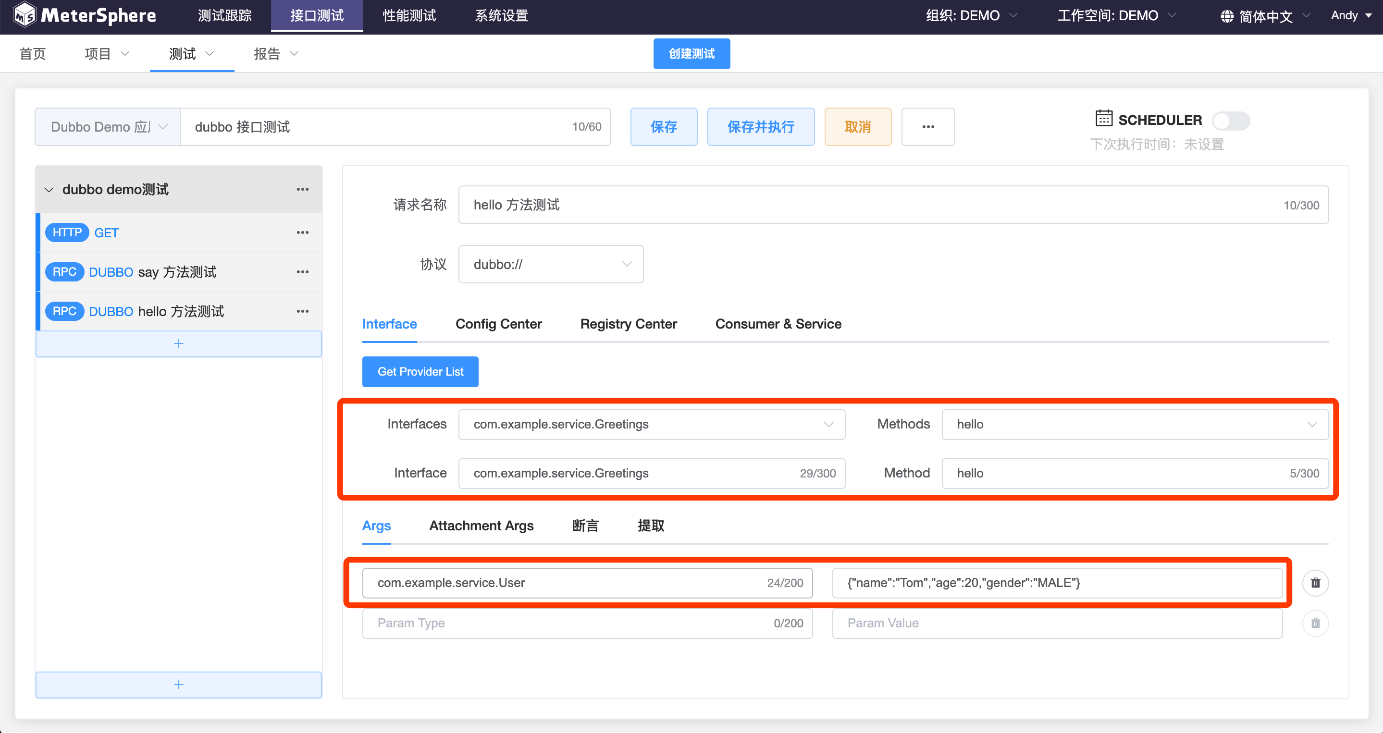
Task: Add a new scenario with bottom plus
Action: point(178,684)
